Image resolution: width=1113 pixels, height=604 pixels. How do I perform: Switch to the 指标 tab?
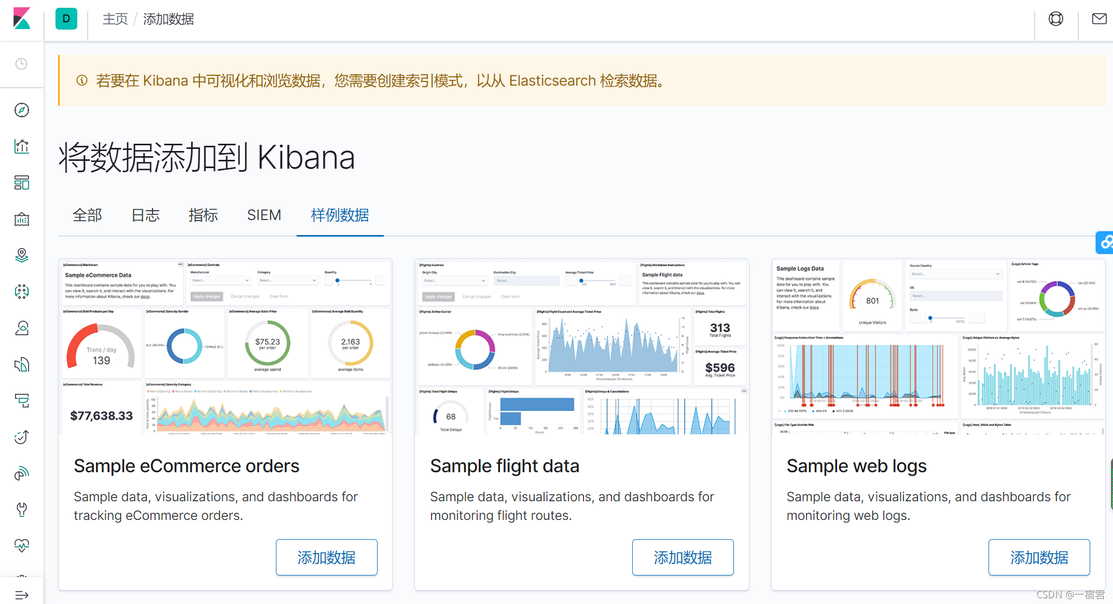[x=203, y=215]
